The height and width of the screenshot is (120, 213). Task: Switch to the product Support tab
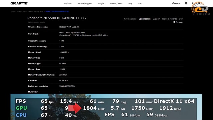point(156,19)
